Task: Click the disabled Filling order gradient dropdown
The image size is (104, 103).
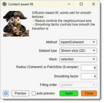Action: [x=78, y=85]
